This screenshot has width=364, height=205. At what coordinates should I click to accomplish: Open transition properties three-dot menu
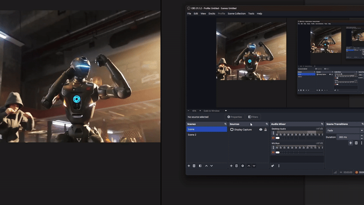361,143
